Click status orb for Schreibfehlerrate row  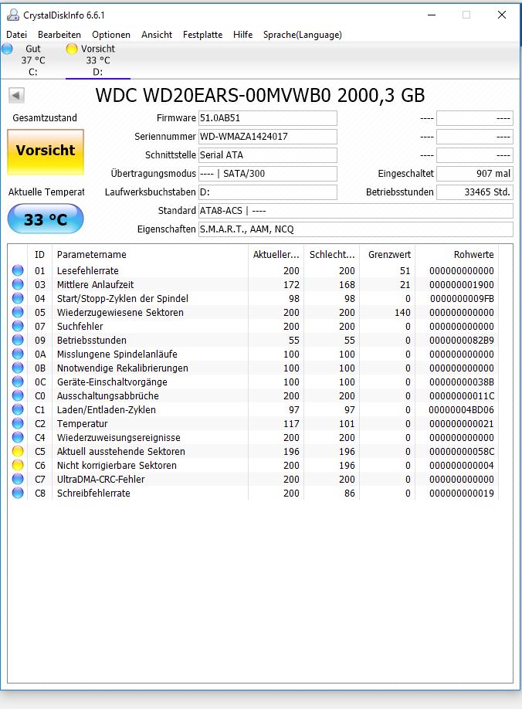pos(18,493)
